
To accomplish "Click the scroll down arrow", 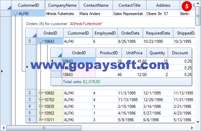I will click(x=198, y=122).
